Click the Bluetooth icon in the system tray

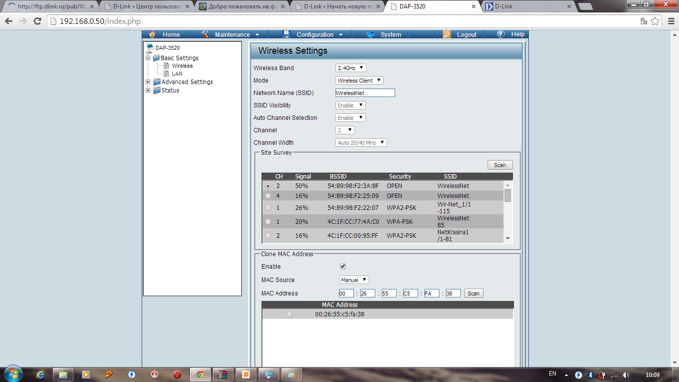point(591,375)
